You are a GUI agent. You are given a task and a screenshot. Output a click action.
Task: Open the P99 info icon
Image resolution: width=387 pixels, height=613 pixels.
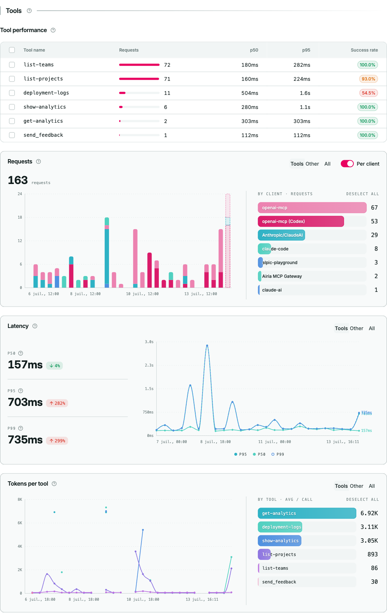[x=21, y=428]
